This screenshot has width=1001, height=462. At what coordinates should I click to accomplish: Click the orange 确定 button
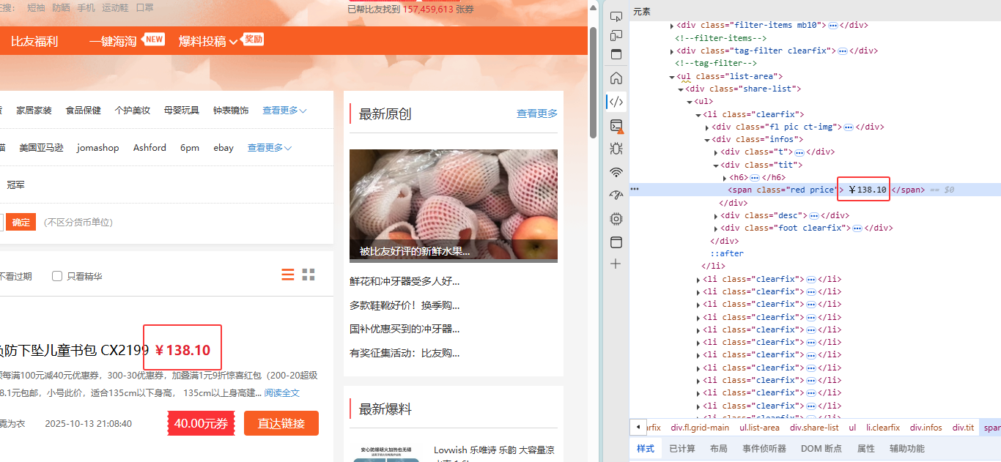point(21,222)
